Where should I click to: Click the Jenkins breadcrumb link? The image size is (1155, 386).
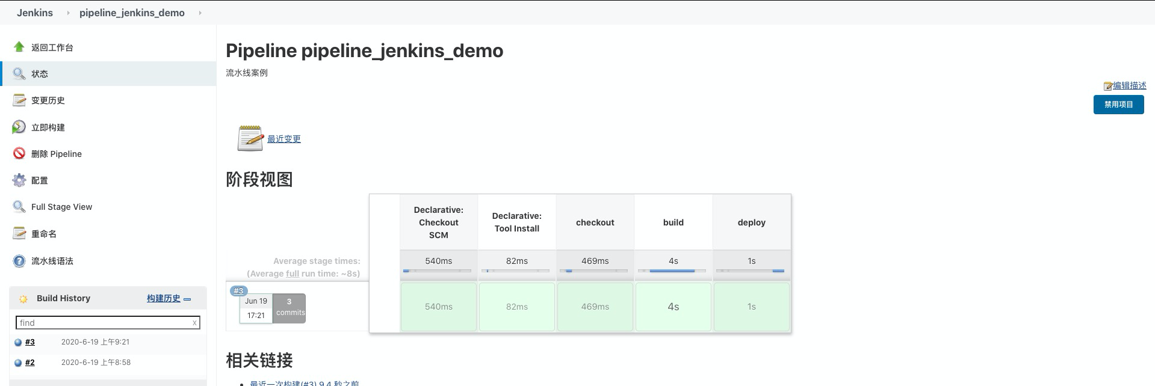(x=35, y=13)
